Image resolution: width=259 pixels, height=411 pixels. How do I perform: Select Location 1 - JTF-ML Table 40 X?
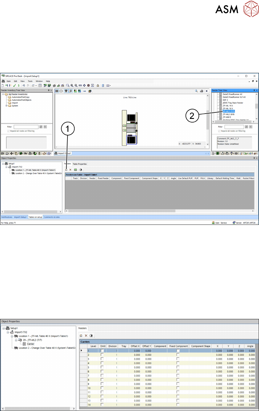pos(35,170)
